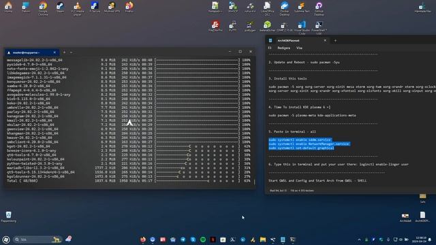Screen dimensions: 436x245
Task: Launch Google Chrome from the desktop
Action: tap(43, 8)
